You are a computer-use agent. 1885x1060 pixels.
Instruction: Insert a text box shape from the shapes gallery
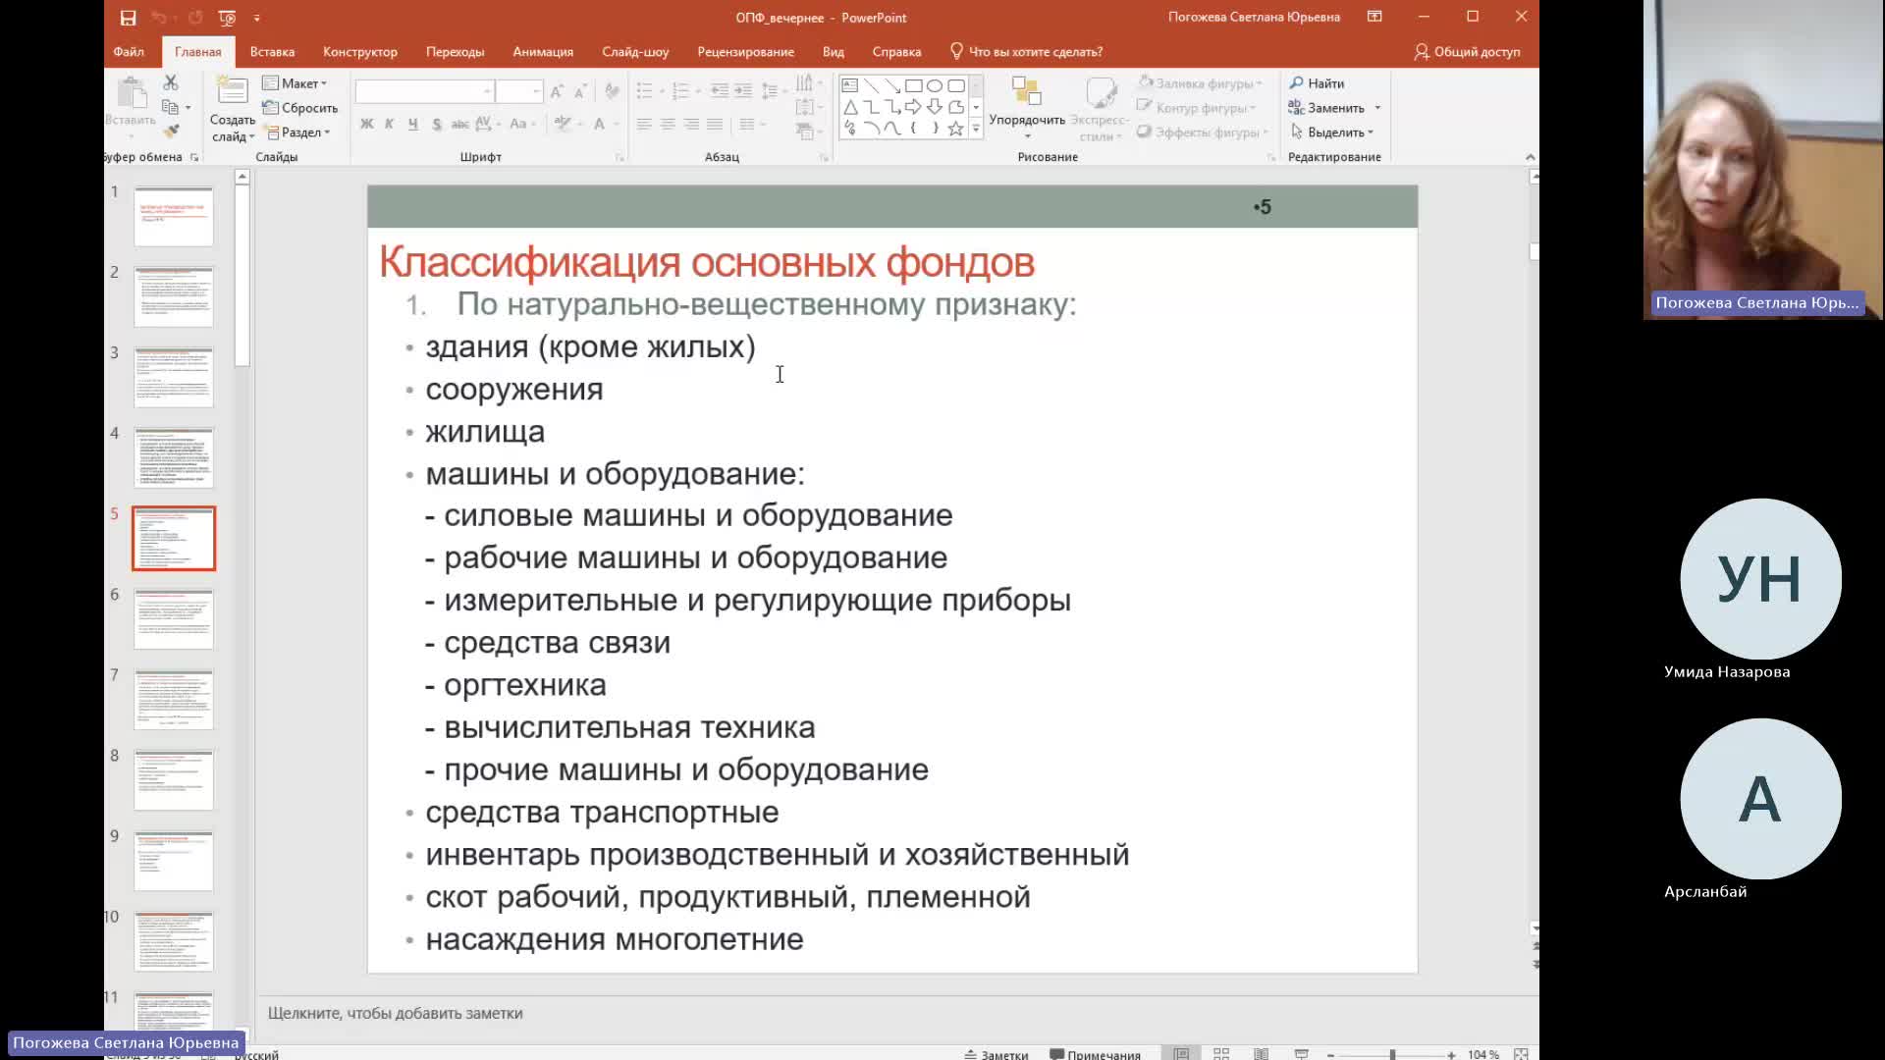point(850,85)
